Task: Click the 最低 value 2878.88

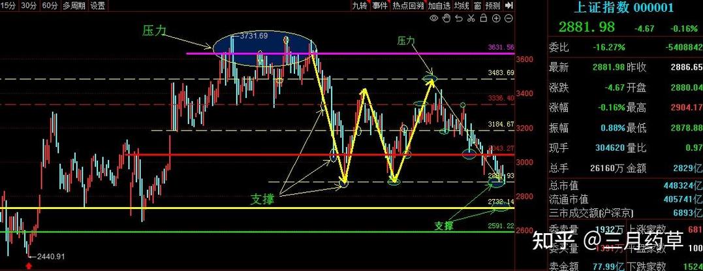Action: 687,128
